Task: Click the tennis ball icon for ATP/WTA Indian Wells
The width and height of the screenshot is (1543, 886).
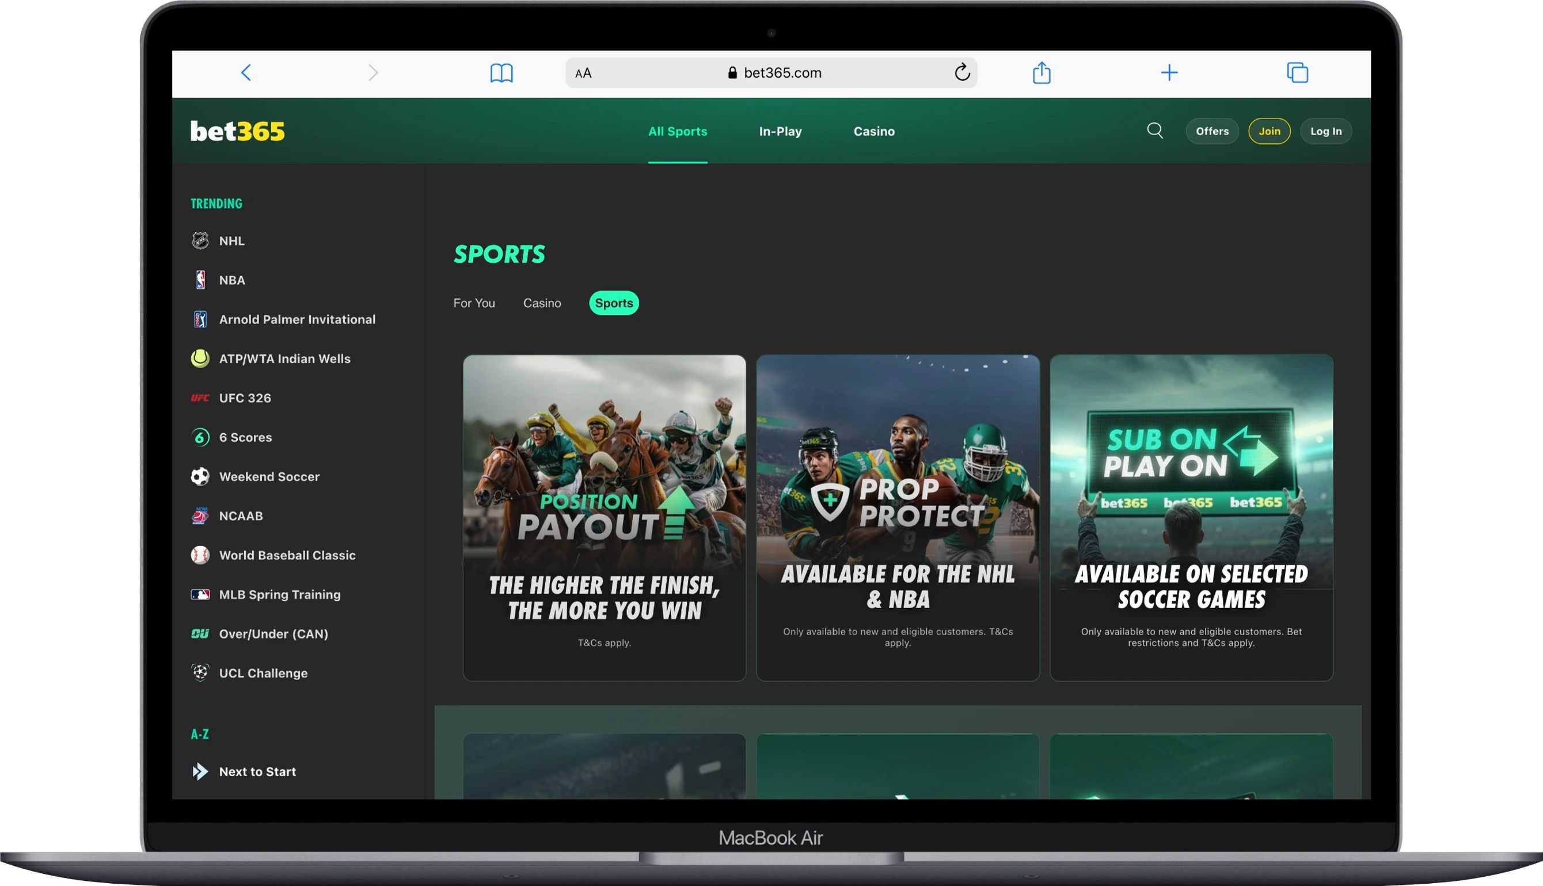Action: pos(200,358)
